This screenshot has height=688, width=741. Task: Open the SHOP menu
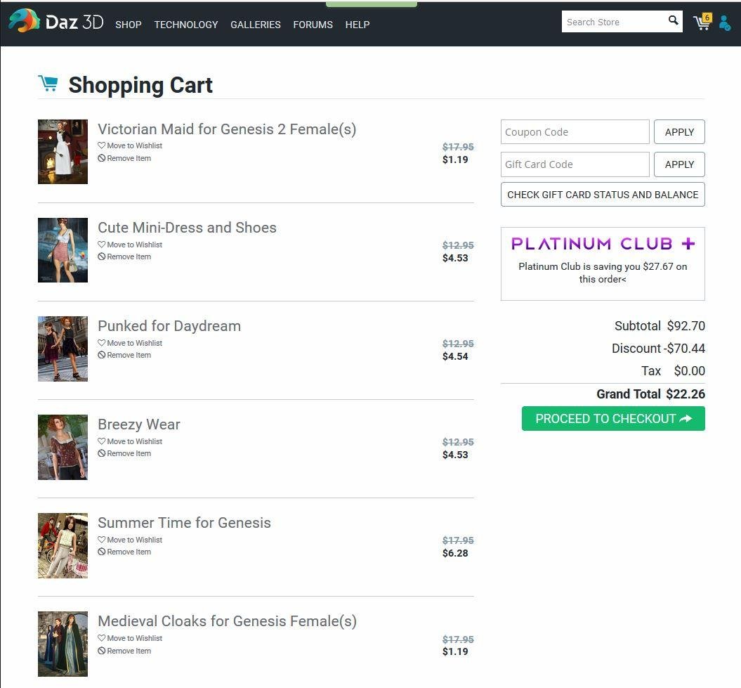tap(129, 25)
